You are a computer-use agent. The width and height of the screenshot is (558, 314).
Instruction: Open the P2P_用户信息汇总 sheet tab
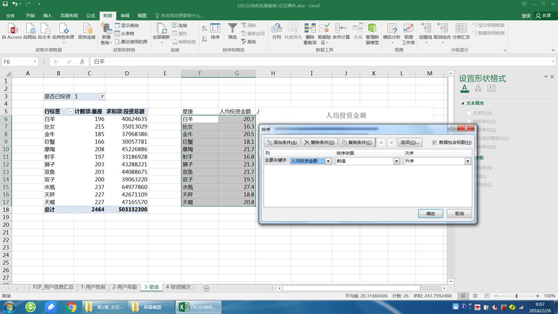(53, 287)
